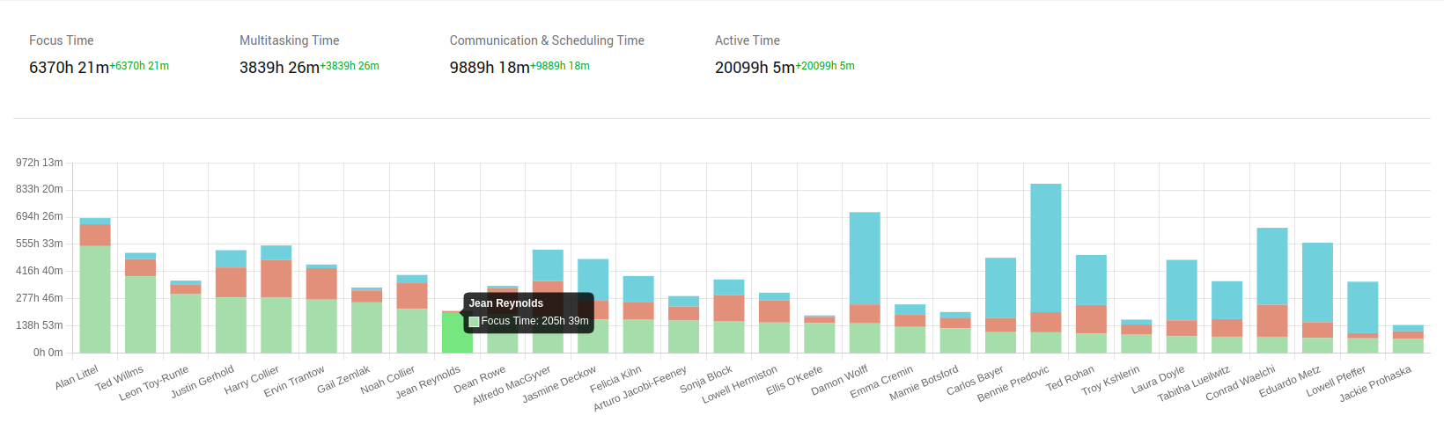1444x430 pixels.
Task: Click the Communication & Scheduling Time heading
Action: click(547, 40)
